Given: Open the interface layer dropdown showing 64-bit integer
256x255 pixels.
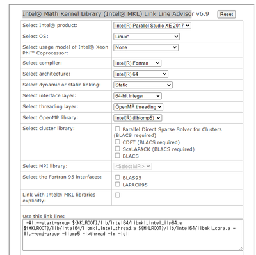Looking at the screenshot, I should [138, 96].
